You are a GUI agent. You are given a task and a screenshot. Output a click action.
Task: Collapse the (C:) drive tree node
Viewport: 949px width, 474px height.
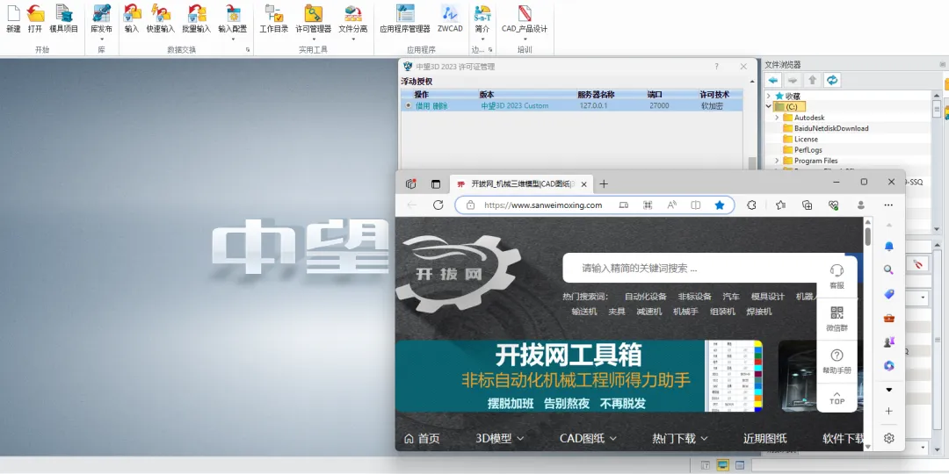point(769,106)
